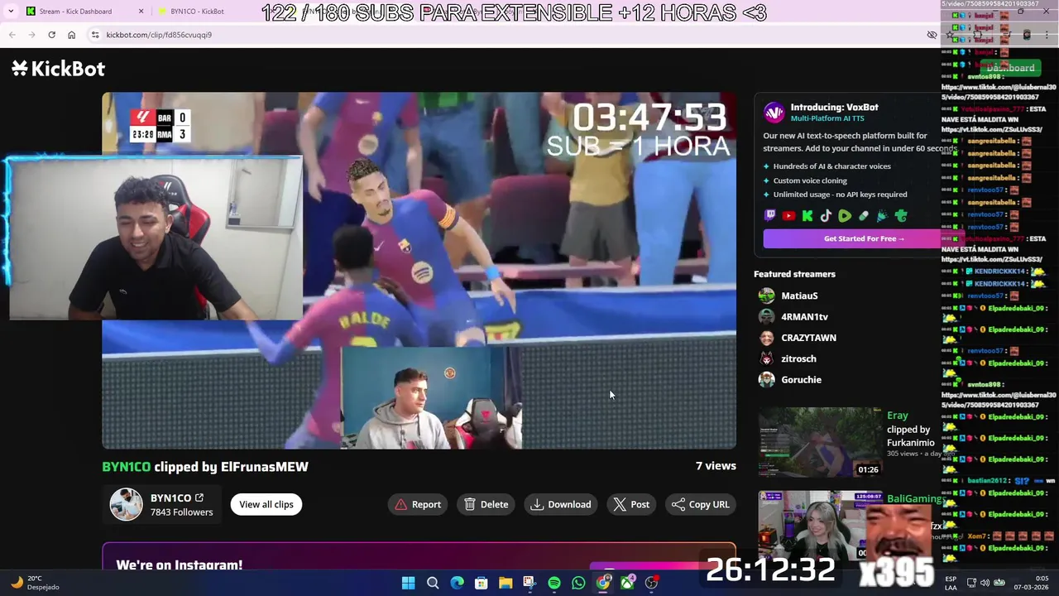The image size is (1059, 596).
Task: Open Chrome from taskbar
Action: (603, 583)
